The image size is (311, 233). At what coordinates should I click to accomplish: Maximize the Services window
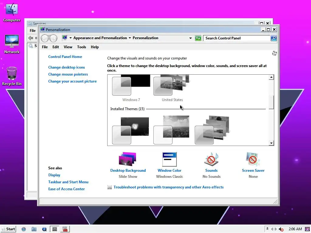coord(261,23)
